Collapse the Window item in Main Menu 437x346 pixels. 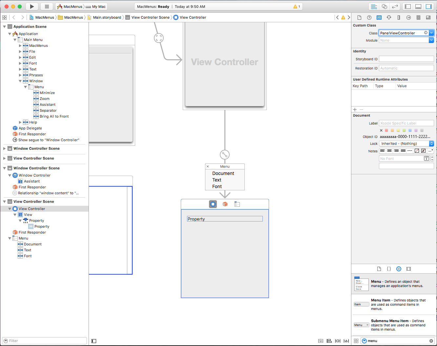click(x=20, y=81)
